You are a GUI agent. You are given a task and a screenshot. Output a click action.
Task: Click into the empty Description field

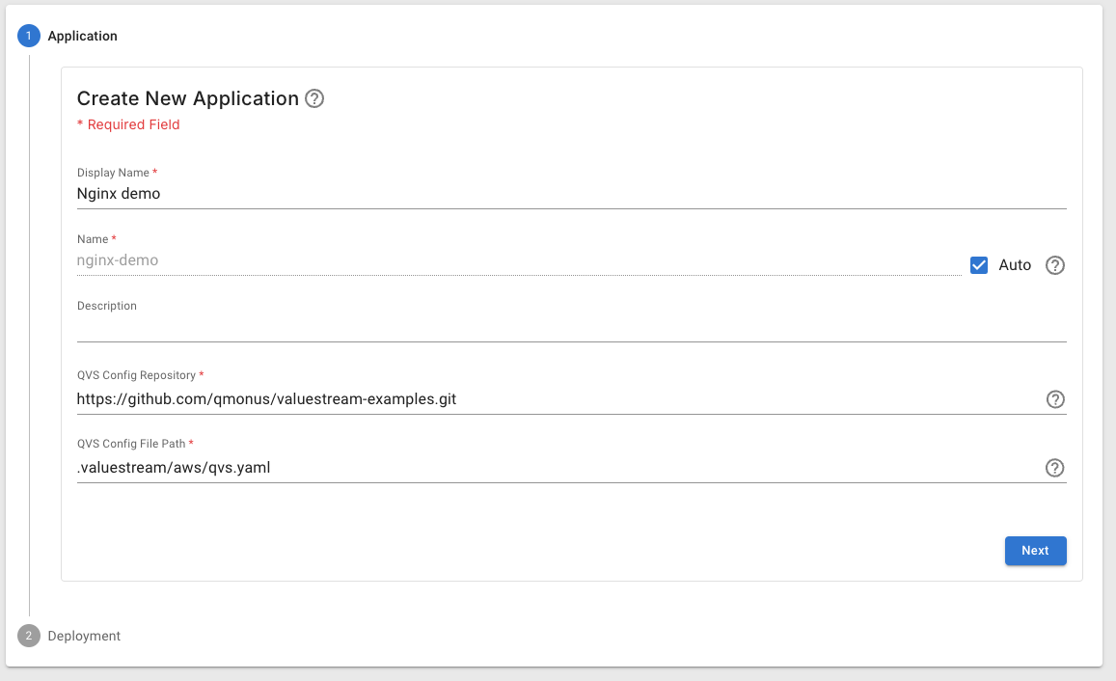click(x=569, y=328)
